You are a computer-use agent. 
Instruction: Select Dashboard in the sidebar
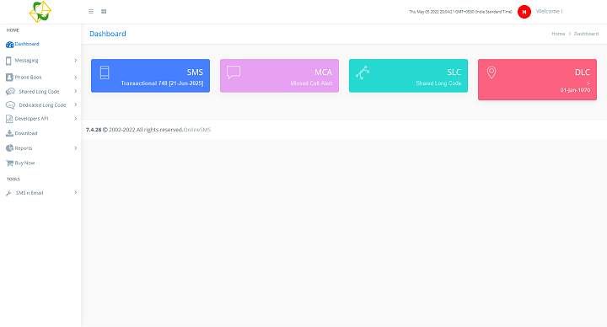pyautogui.click(x=27, y=44)
